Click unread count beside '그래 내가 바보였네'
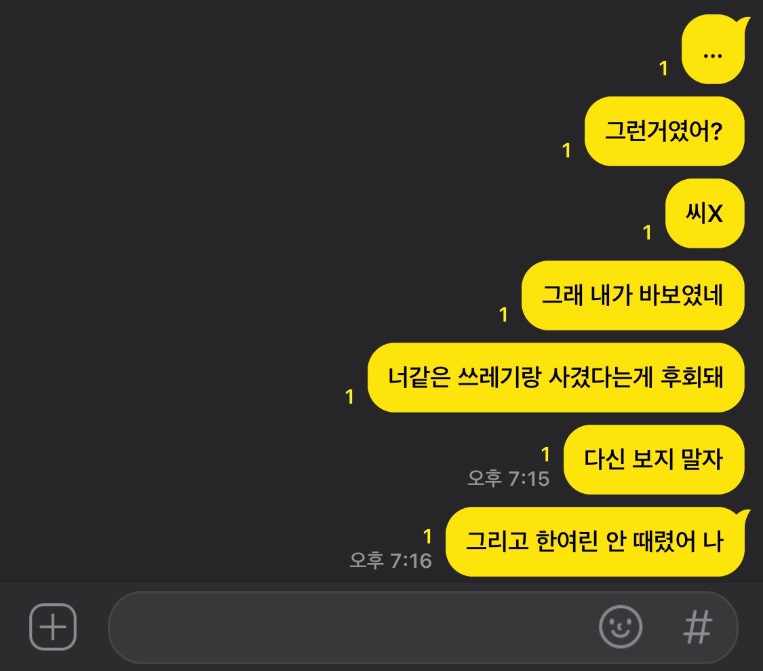The width and height of the screenshot is (763, 671). click(x=504, y=315)
